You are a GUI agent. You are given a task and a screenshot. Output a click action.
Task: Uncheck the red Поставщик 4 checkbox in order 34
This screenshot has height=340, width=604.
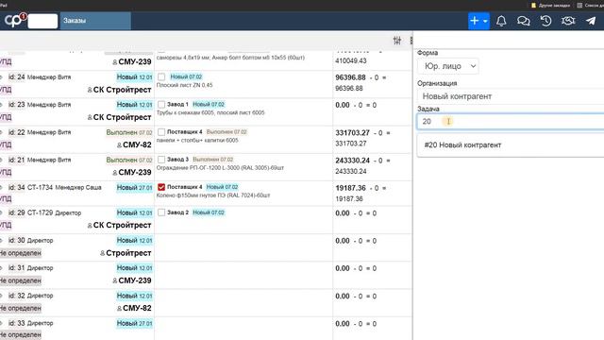161,187
